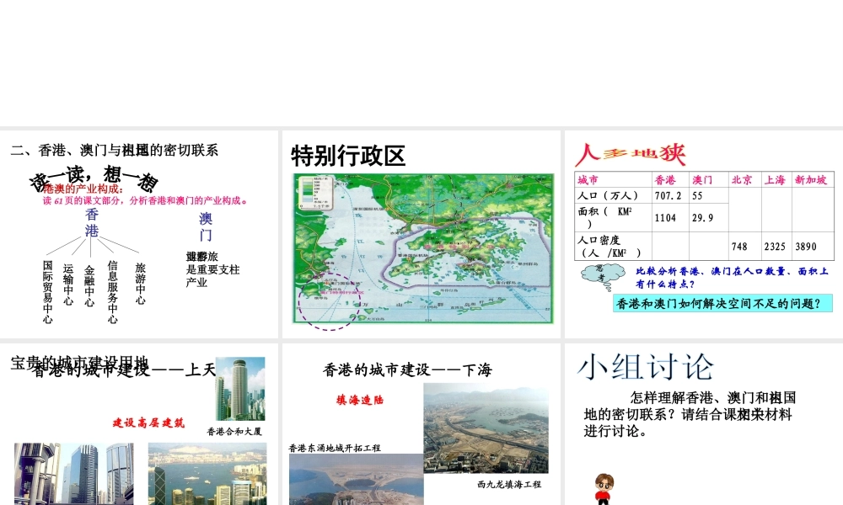Click the table cell 29.9

coord(703,217)
